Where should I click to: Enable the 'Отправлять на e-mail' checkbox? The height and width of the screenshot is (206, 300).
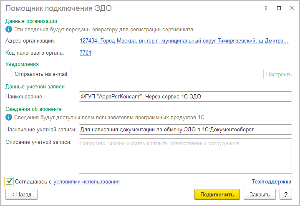[x=9, y=74]
